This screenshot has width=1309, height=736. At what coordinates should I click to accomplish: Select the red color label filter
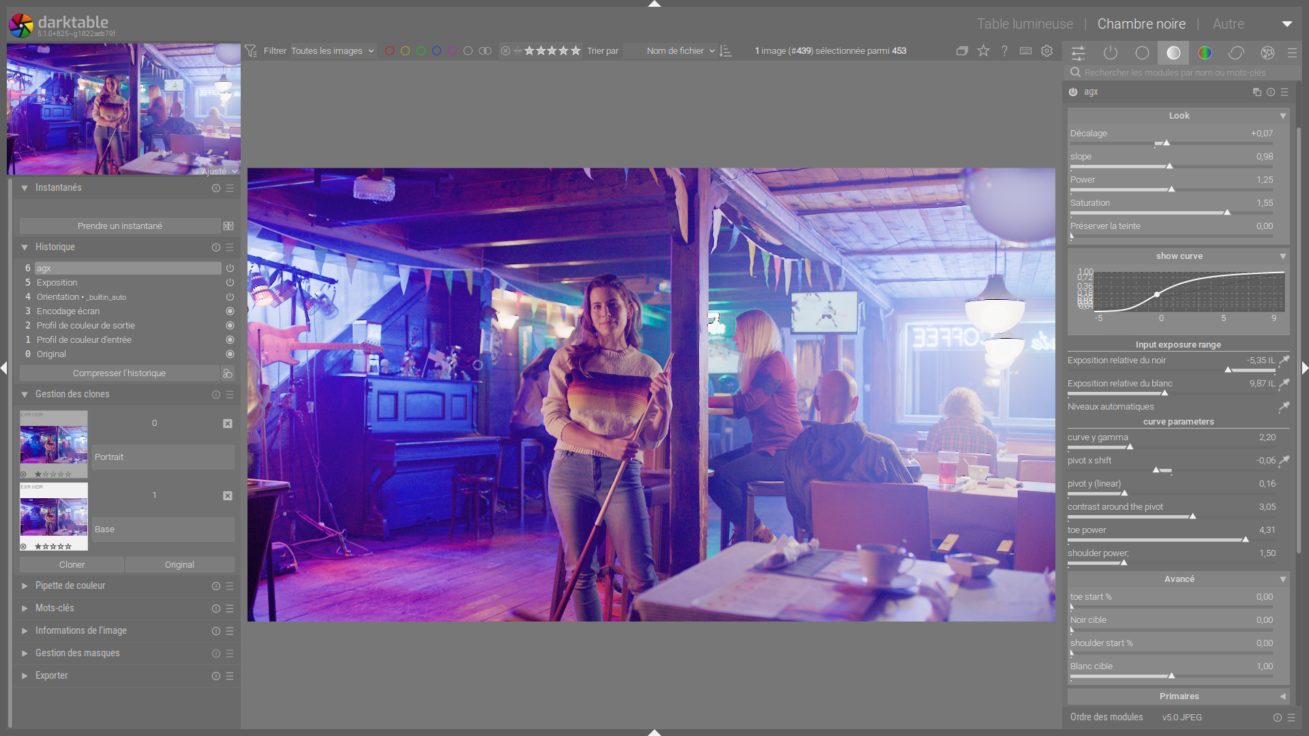[389, 50]
